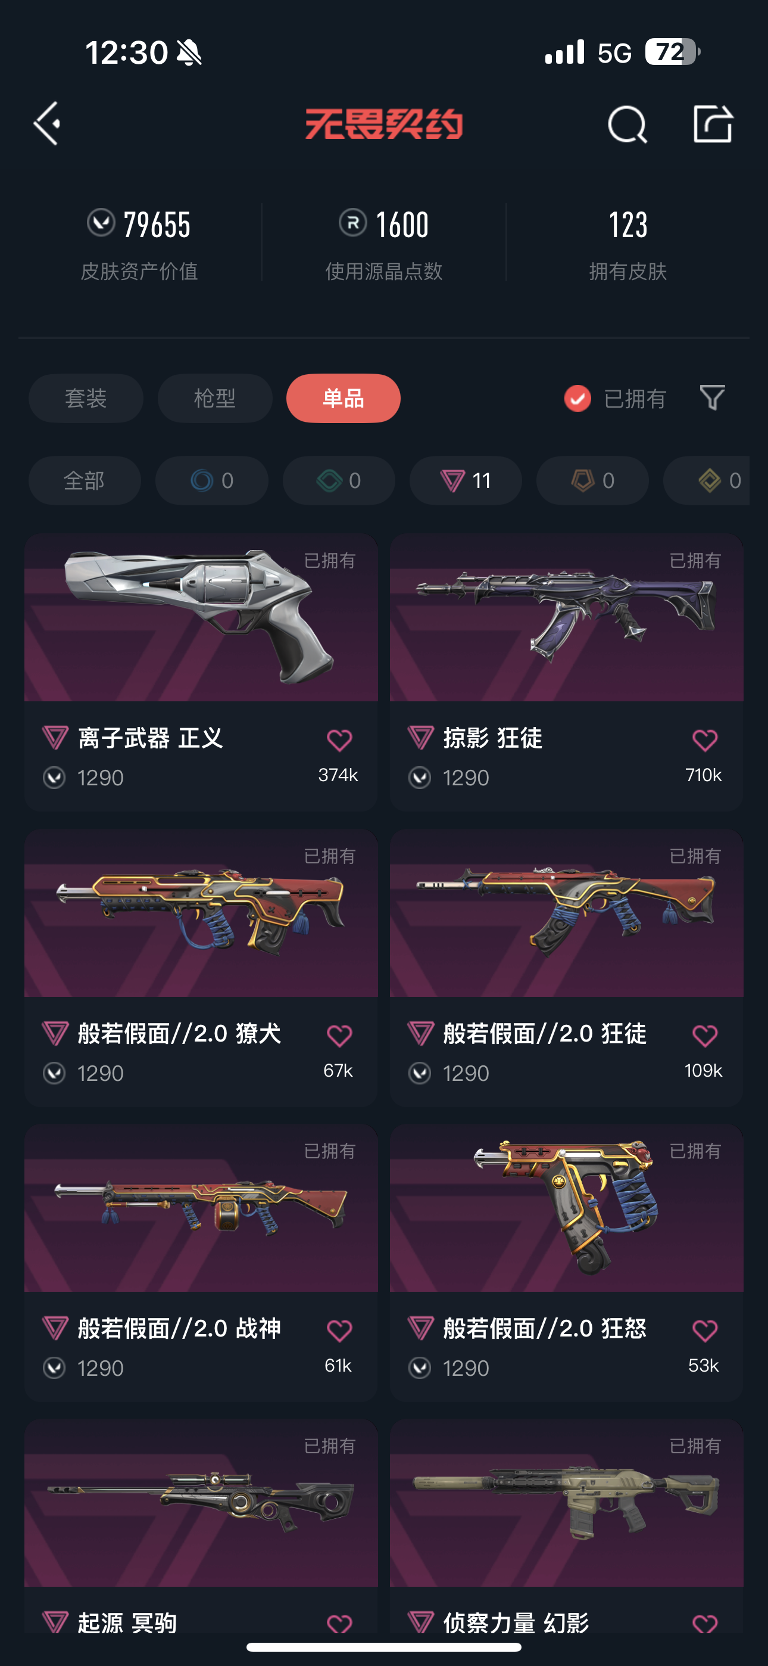Like the 般若假面//2.0 獠犬 heart icon
768x1666 pixels.
click(x=339, y=1036)
